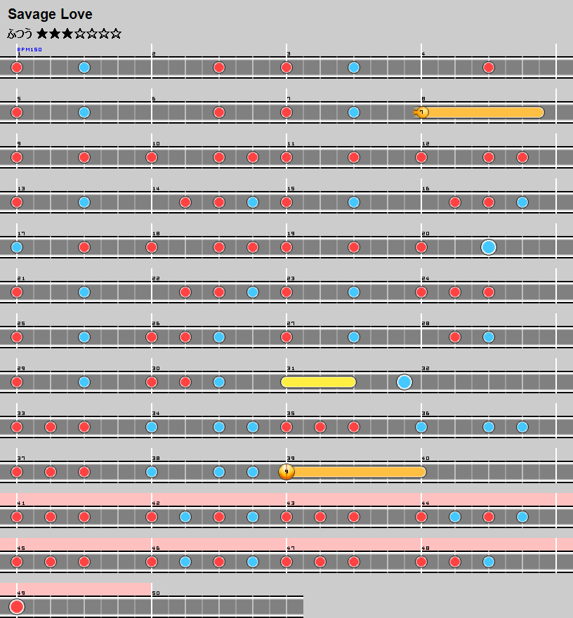The width and height of the screenshot is (573, 618).
Task: Select the blue note starting measure 38
Action: coord(152,472)
